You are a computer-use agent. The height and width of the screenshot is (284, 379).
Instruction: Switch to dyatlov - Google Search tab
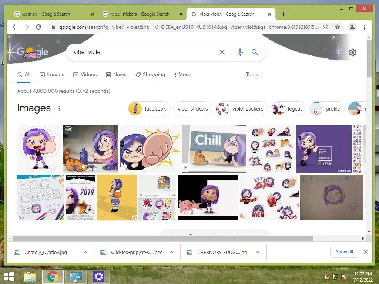pyautogui.click(x=46, y=14)
